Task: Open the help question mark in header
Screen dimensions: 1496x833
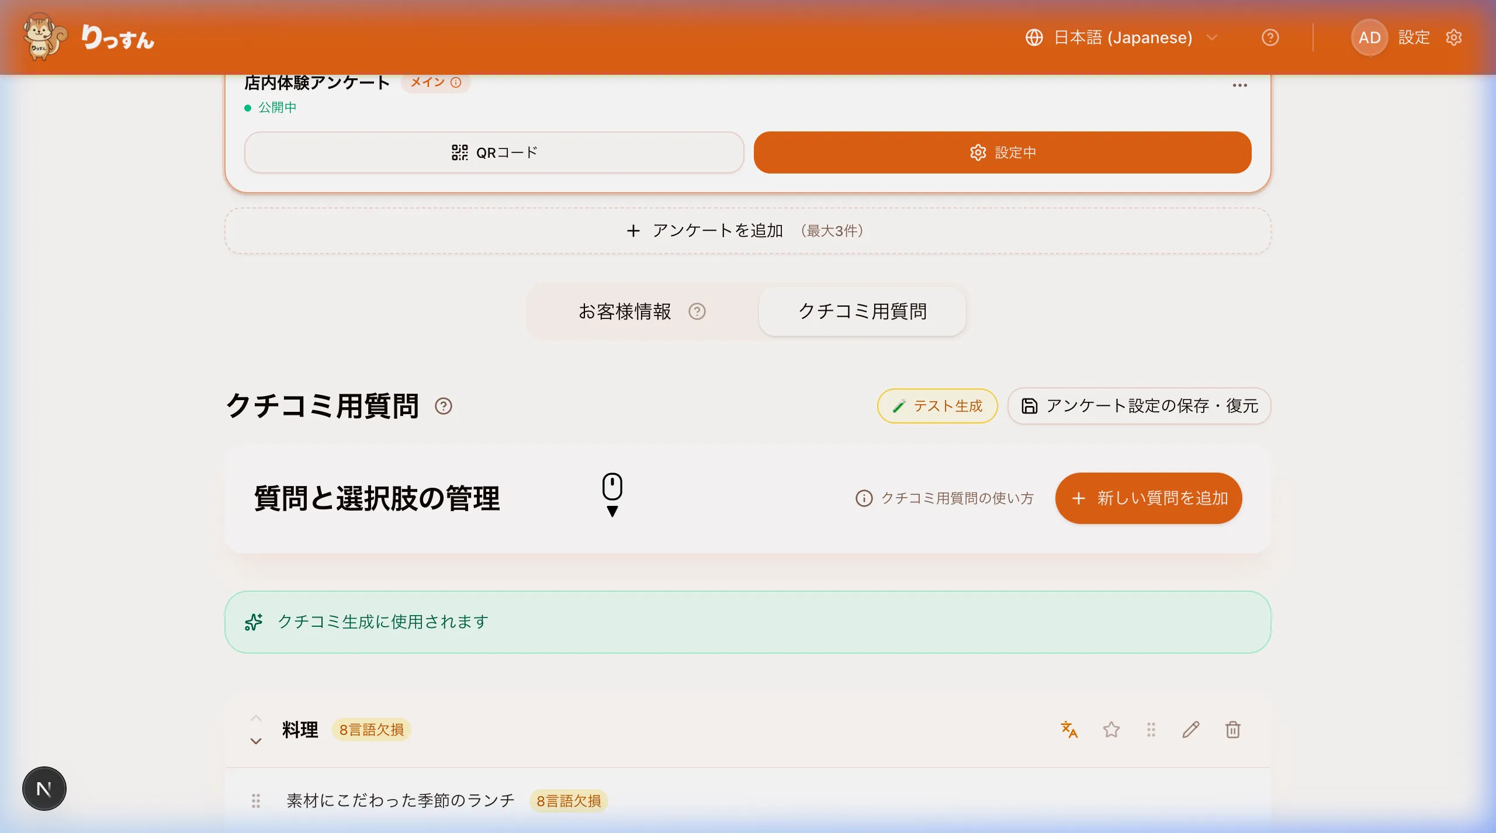Action: click(1270, 37)
